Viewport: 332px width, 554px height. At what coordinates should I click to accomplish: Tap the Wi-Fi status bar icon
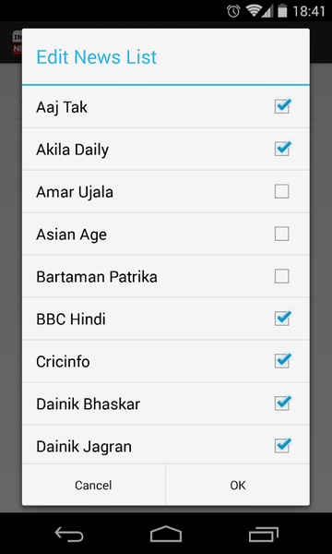pos(254,11)
